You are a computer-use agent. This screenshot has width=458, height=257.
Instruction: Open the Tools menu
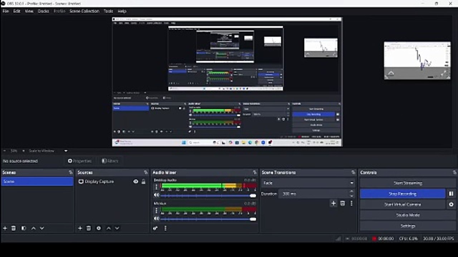108,11
